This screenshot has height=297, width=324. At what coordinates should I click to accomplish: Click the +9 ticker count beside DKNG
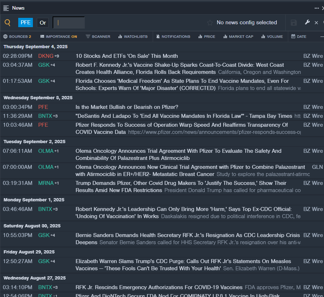point(57,56)
